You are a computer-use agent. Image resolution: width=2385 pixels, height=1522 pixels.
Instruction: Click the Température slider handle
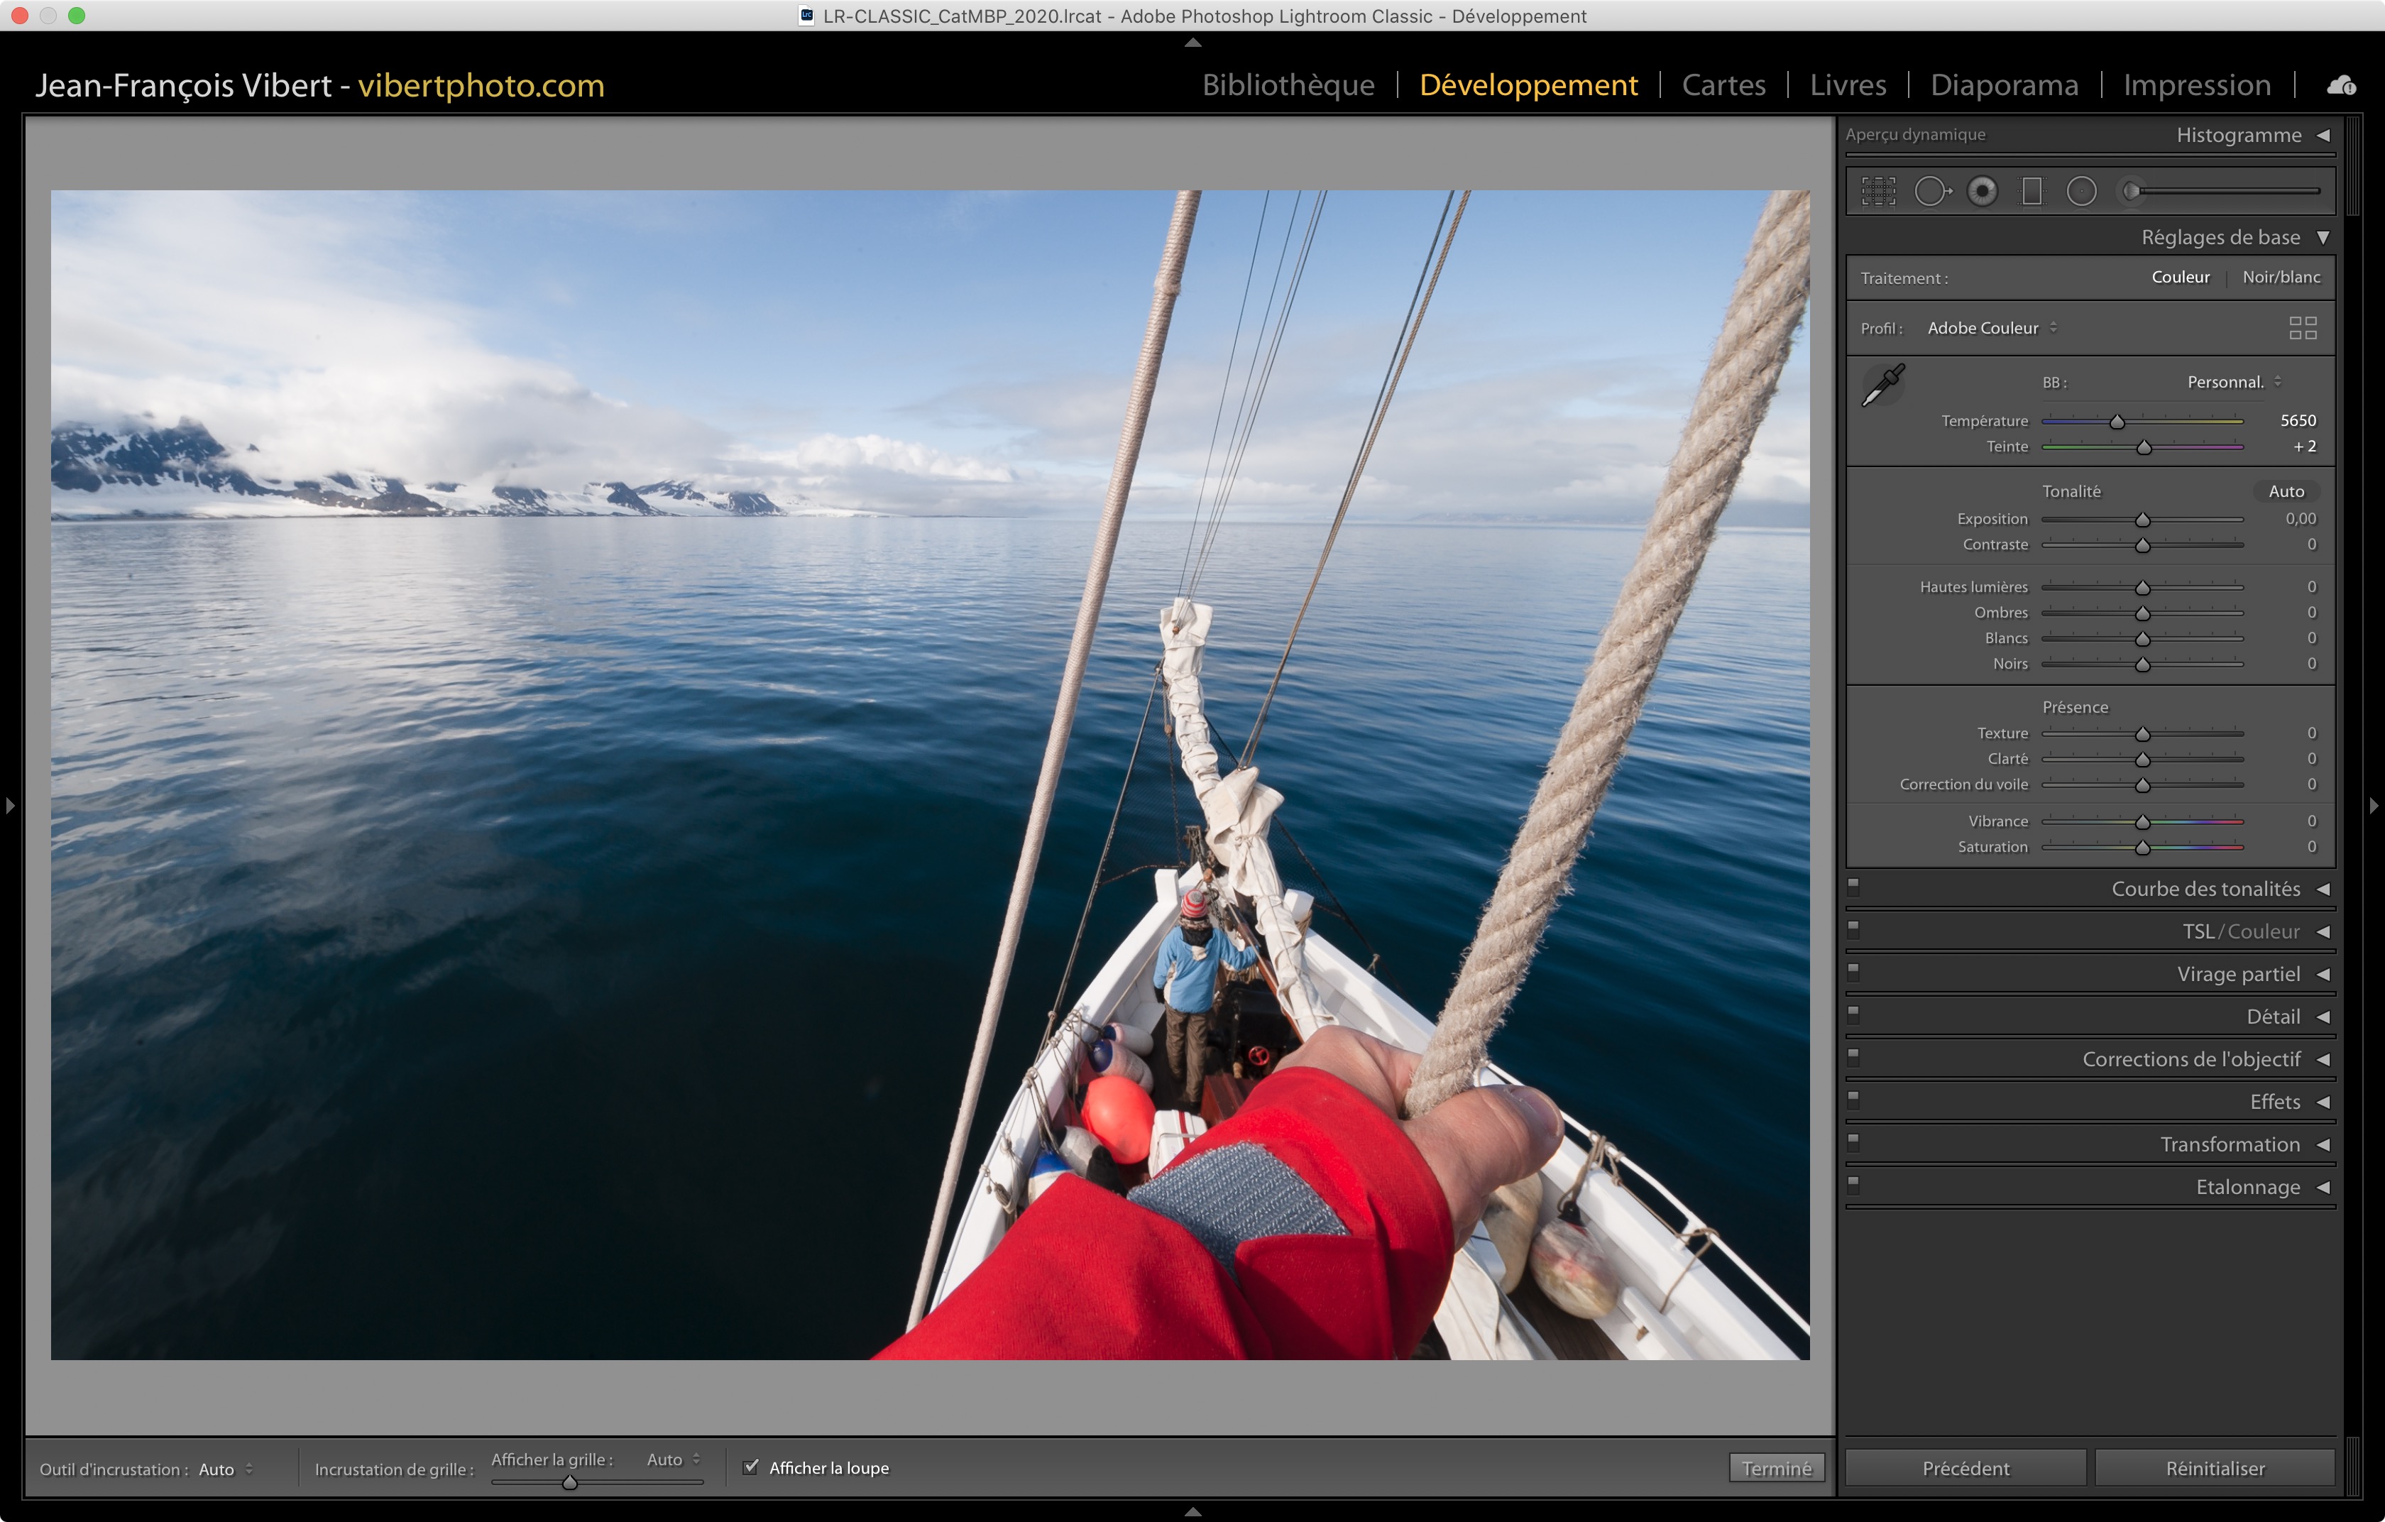tap(2117, 423)
